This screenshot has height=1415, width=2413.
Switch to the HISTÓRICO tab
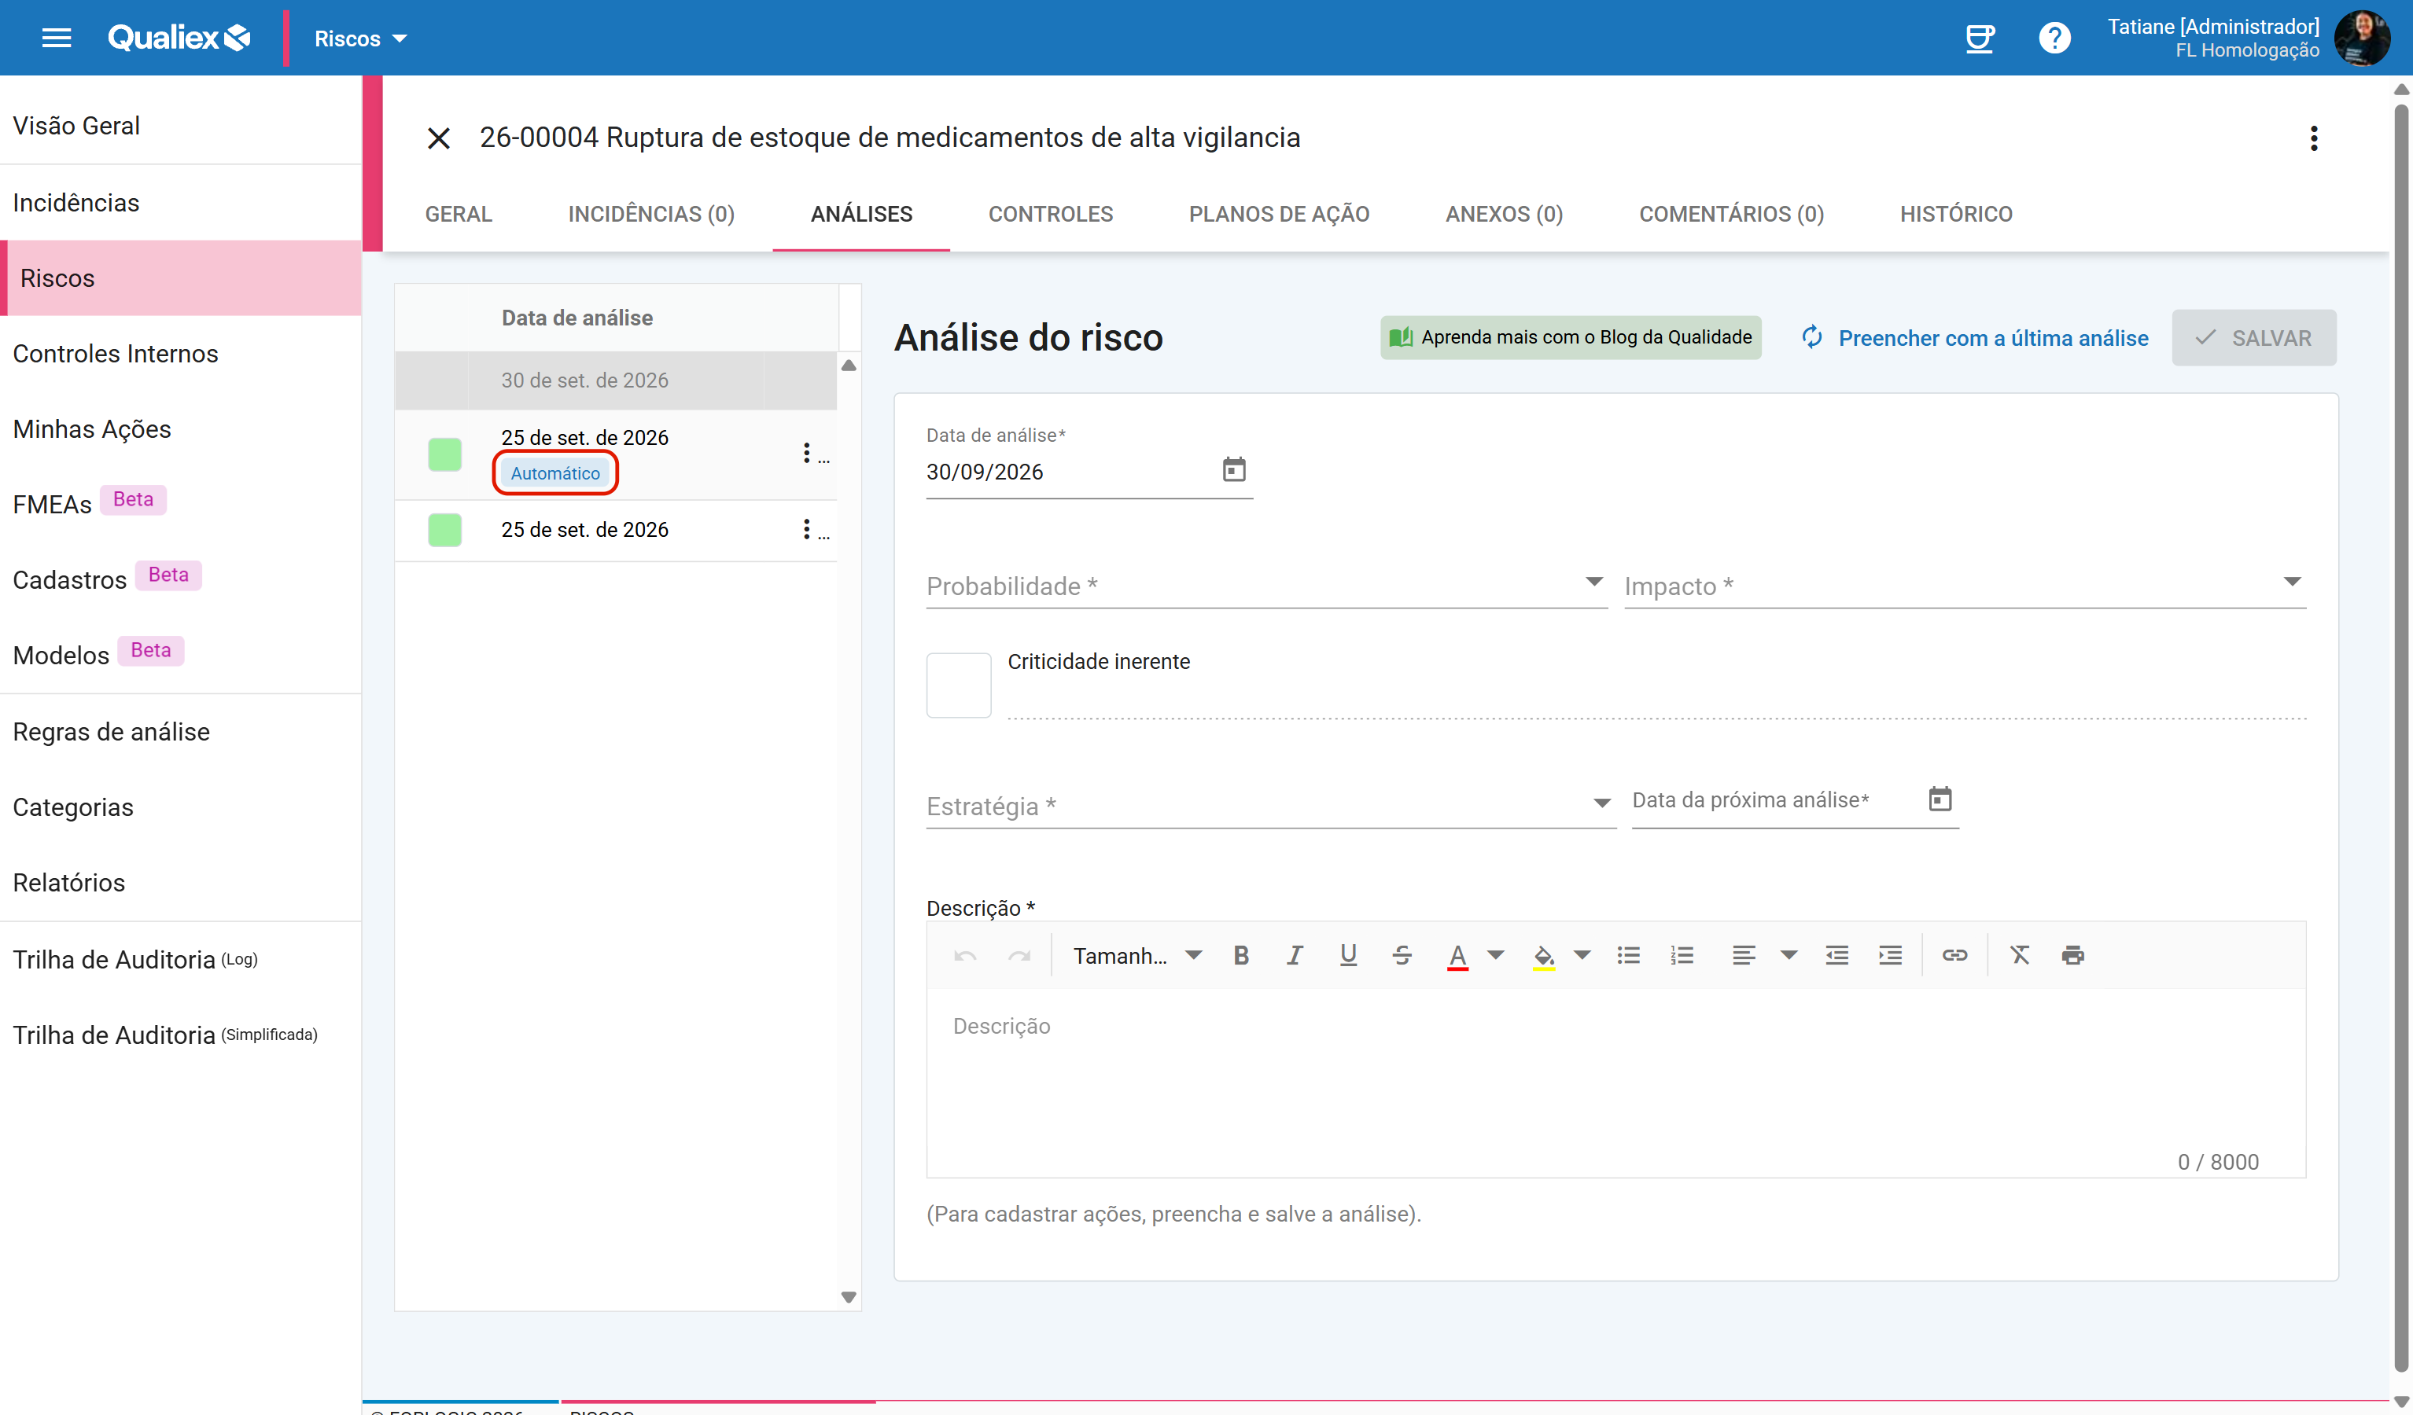pyautogui.click(x=1955, y=214)
